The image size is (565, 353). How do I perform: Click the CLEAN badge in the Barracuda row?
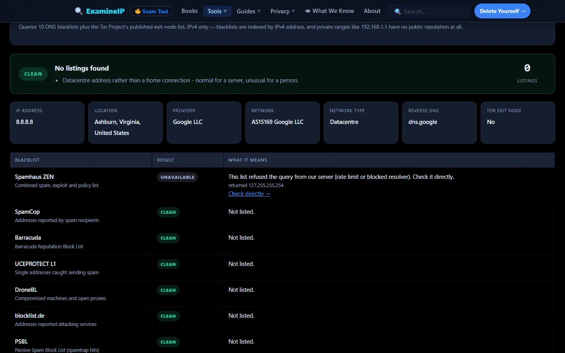point(168,238)
